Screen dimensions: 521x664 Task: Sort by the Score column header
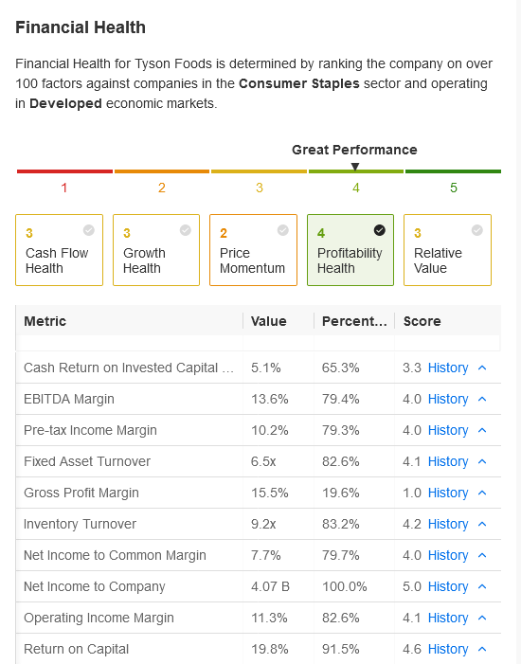(448, 321)
